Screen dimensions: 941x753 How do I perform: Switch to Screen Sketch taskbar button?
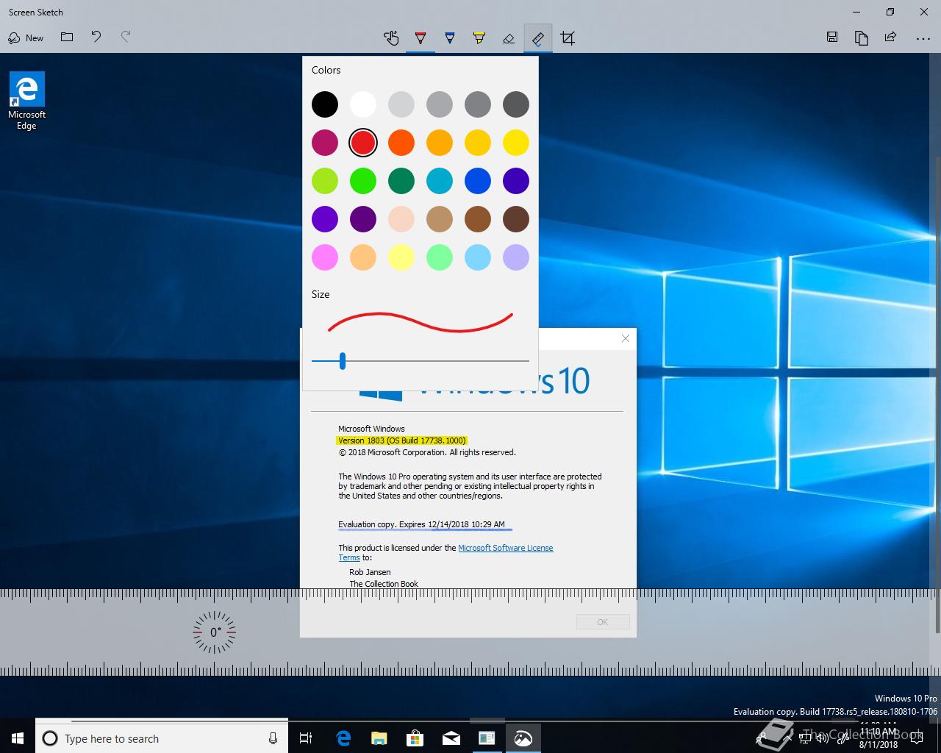523,738
